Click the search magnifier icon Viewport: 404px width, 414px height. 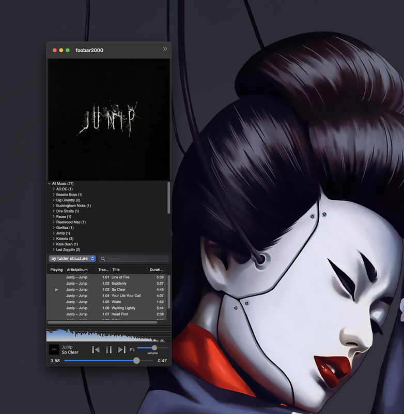[103, 259]
